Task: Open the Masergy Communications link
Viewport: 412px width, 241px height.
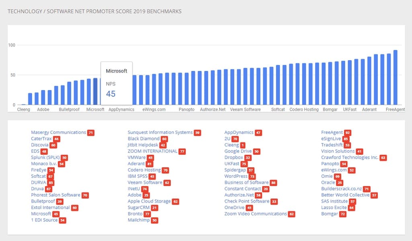Action: (58, 132)
